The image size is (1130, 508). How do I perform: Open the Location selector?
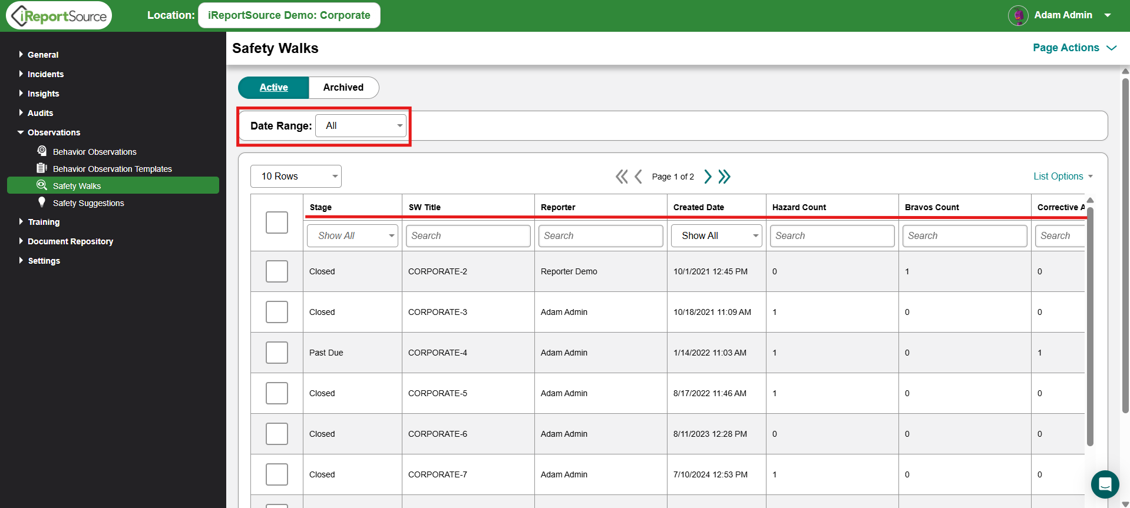[x=289, y=15]
